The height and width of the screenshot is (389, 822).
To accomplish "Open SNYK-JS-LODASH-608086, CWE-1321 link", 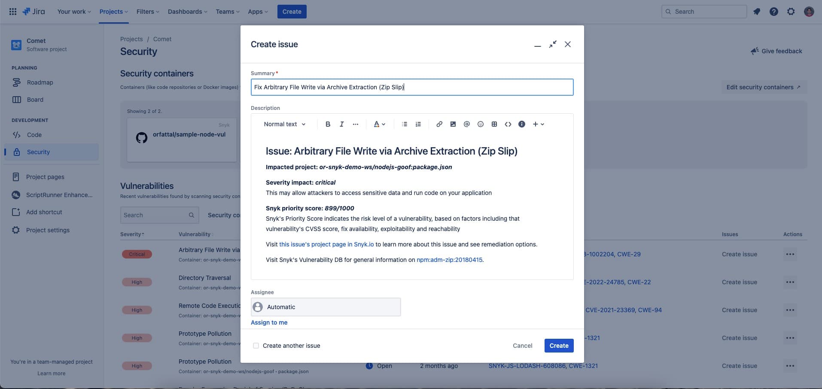I will pos(543,366).
